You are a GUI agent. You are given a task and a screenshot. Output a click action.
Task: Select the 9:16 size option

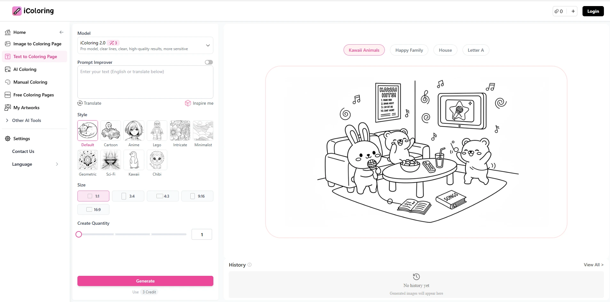click(198, 196)
